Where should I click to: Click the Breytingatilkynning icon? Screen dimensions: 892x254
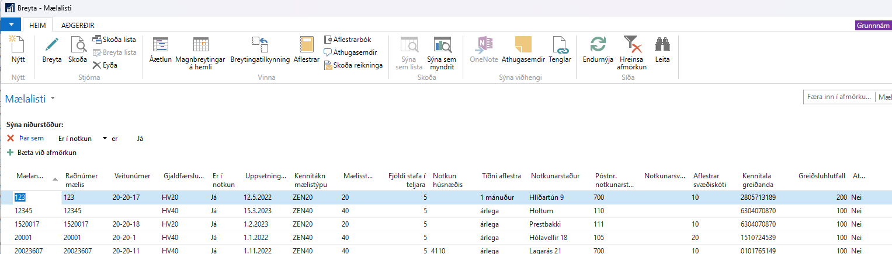point(260,45)
